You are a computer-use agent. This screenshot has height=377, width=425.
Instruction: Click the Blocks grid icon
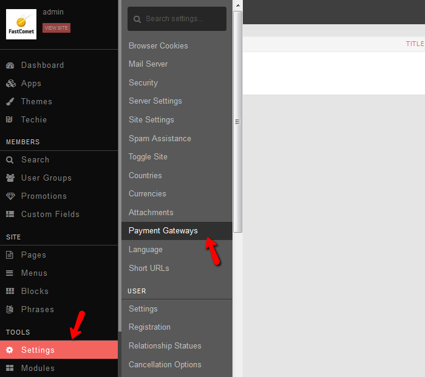click(10, 291)
